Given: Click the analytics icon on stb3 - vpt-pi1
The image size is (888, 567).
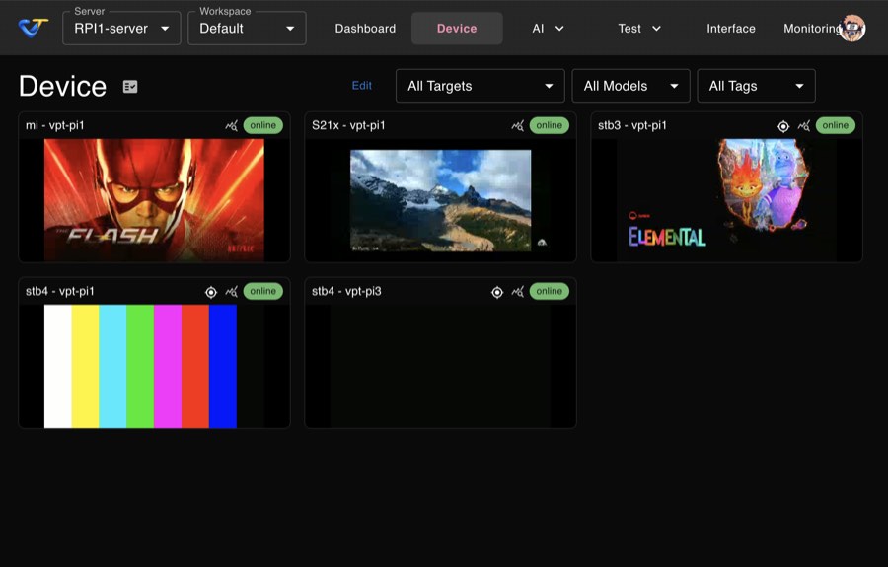Looking at the screenshot, I should pos(803,125).
